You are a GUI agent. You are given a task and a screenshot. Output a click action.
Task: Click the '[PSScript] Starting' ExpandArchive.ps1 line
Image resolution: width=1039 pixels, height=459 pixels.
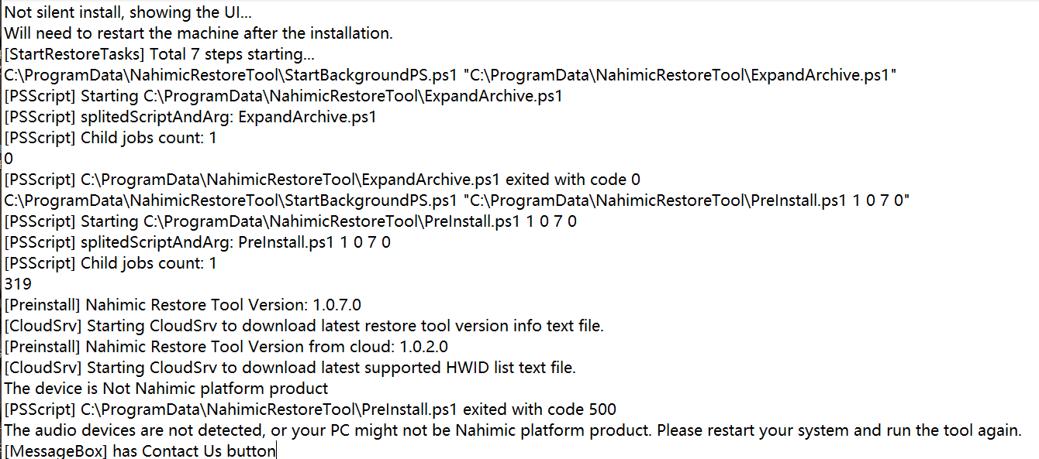click(283, 96)
